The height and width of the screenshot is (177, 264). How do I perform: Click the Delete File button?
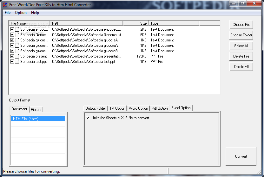click(x=241, y=56)
